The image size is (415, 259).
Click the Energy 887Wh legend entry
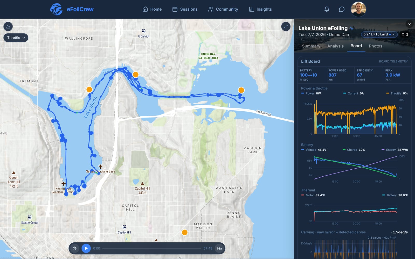click(395, 150)
